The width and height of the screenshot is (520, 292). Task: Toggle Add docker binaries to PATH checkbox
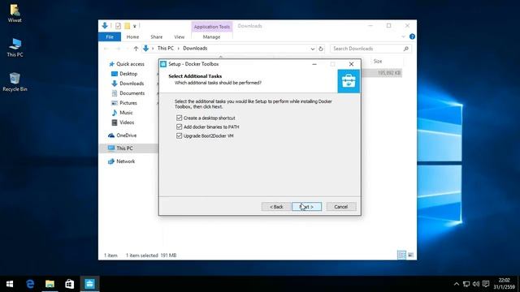click(180, 127)
